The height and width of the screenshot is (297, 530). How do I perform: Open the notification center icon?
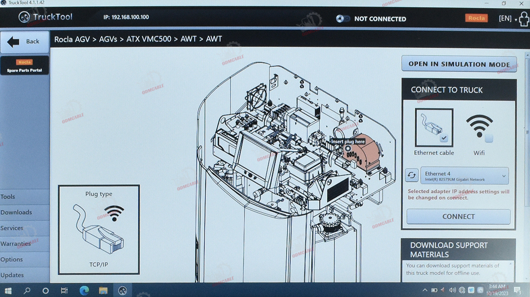[518, 290]
